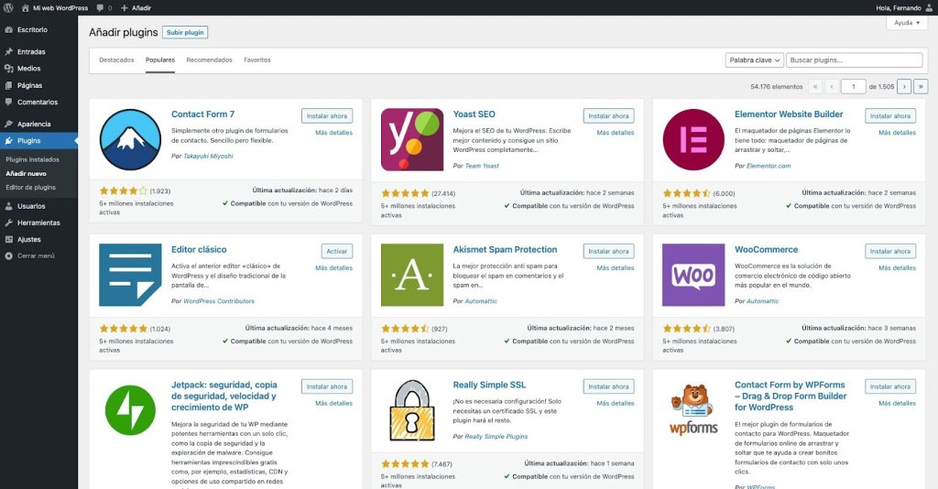Viewport: 938px width, 489px height.
Task: Click the Really Simple SSL padlock icon
Action: pyautogui.click(x=411, y=410)
